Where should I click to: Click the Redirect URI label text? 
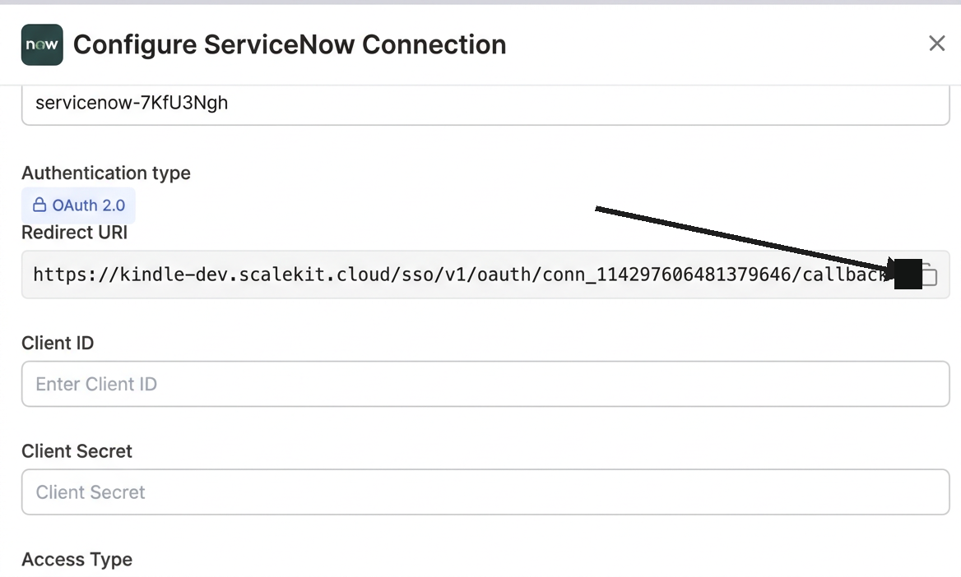74,233
